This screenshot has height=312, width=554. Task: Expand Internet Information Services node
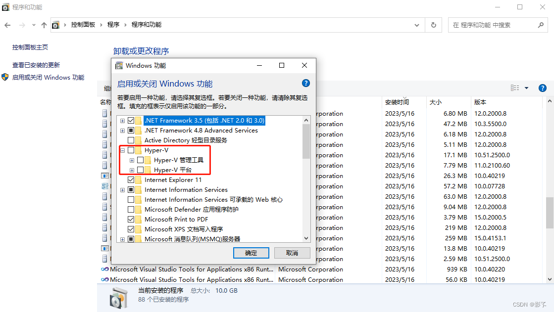(122, 190)
